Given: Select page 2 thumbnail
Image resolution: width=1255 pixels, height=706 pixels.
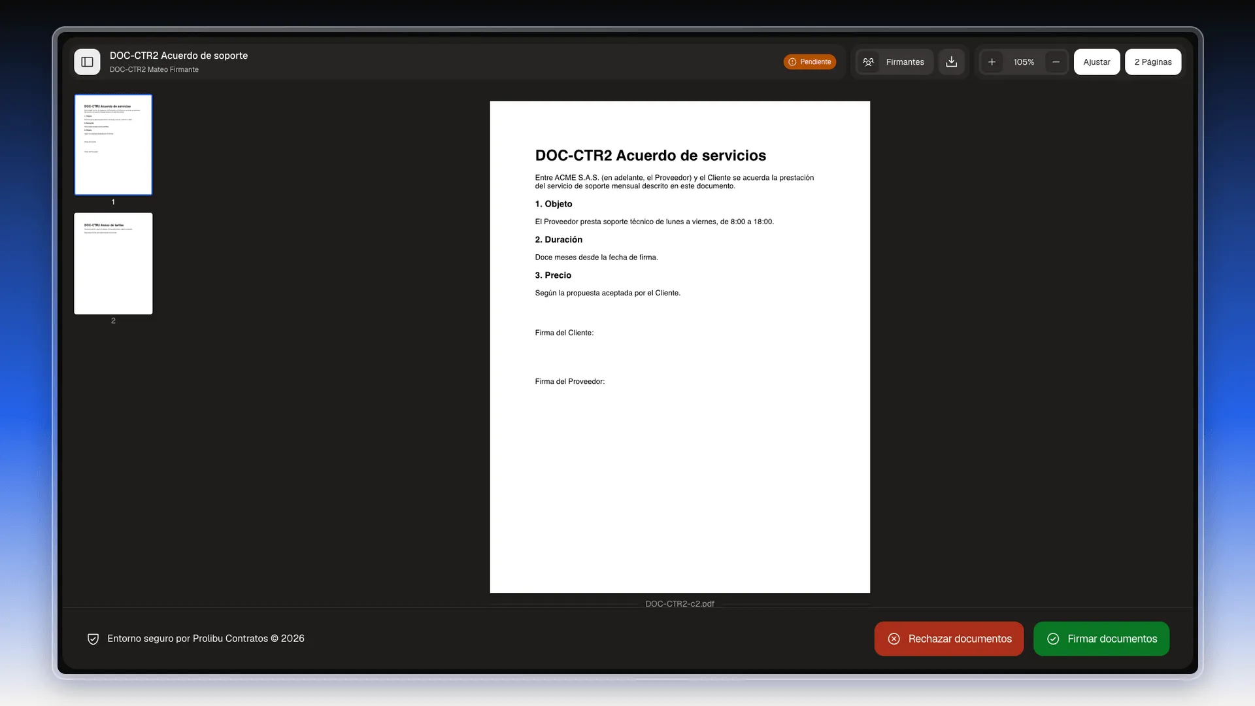Looking at the screenshot, I should click(113, 263).
